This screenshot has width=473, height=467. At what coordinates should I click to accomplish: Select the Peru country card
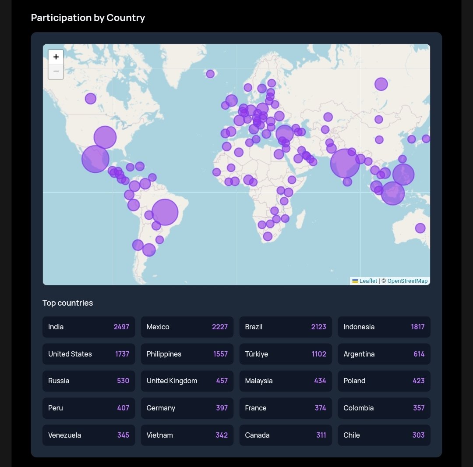tap(88, 408)
